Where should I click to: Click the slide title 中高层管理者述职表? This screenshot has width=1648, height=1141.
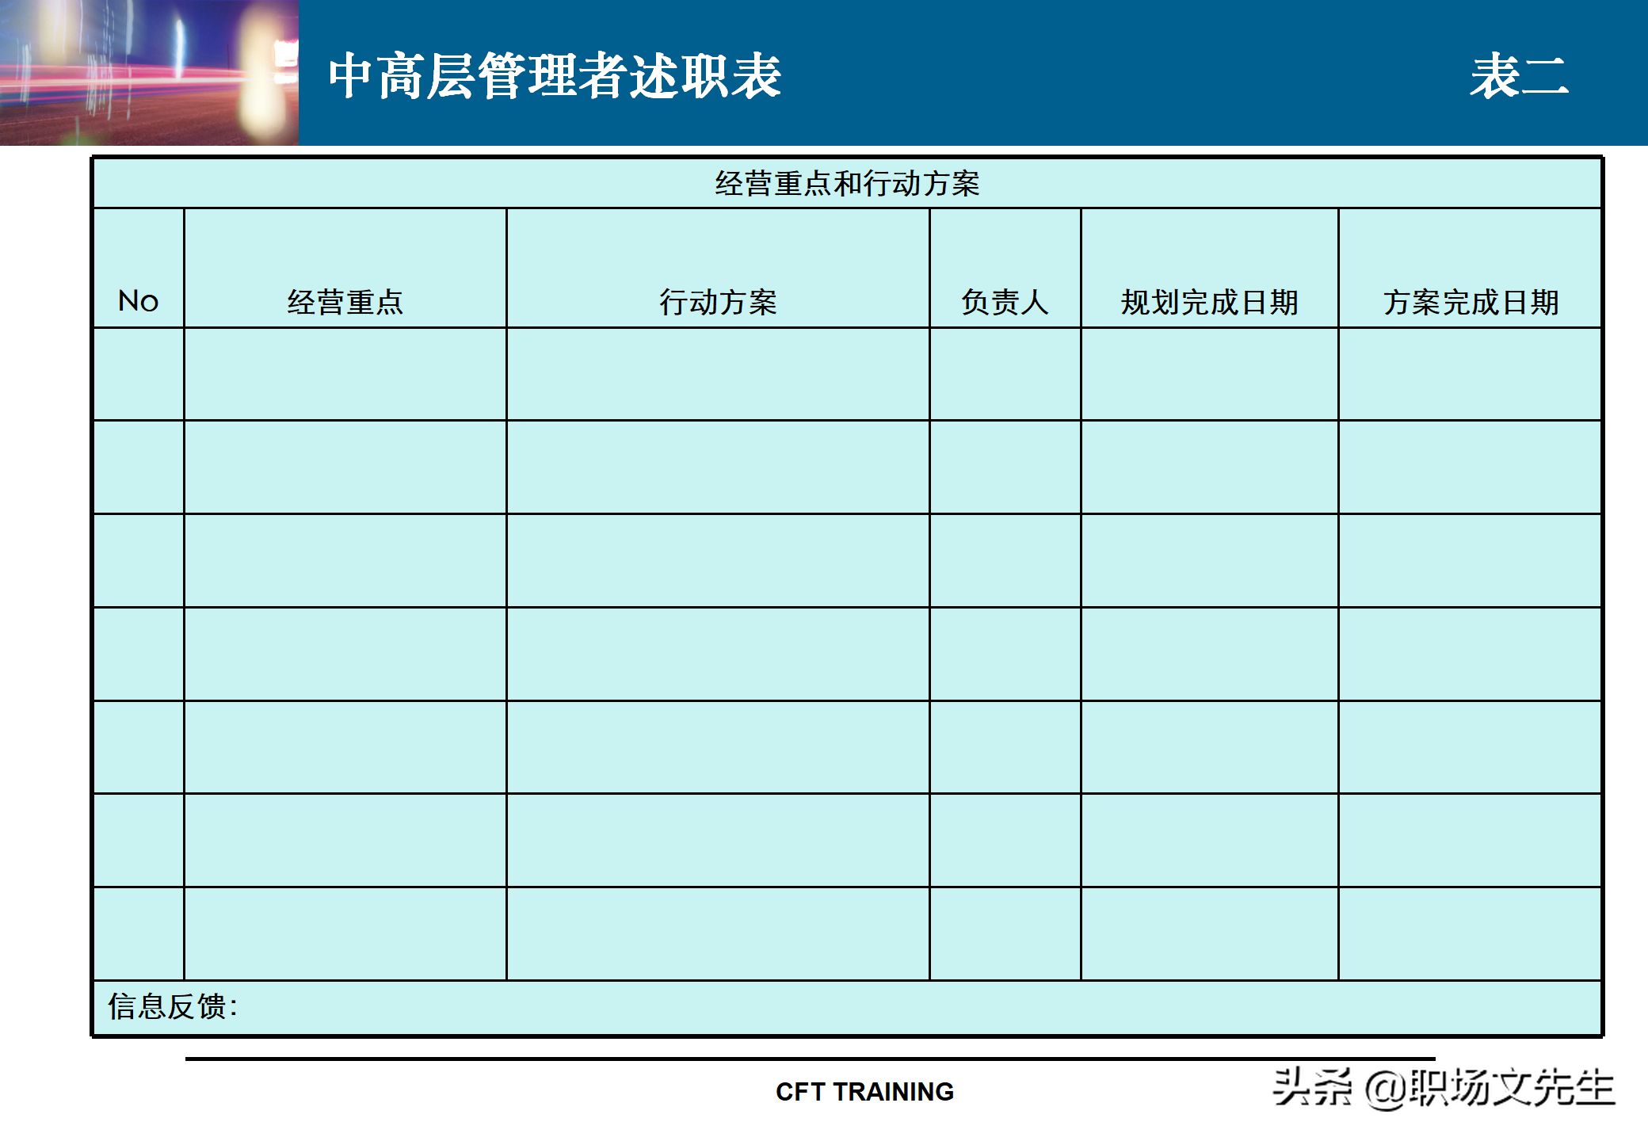[555, 77]
